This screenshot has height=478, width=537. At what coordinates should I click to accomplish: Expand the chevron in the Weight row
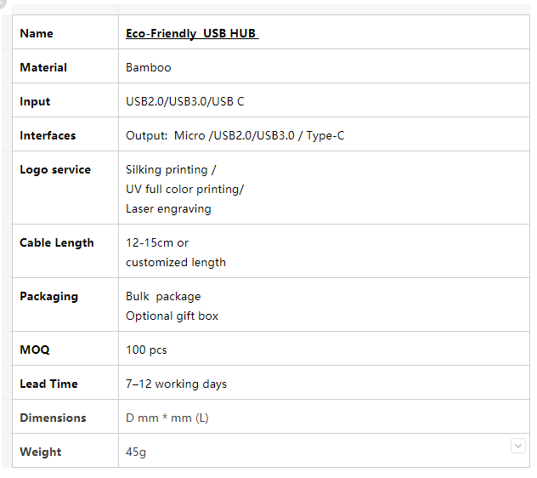click(x=517, y=446)
